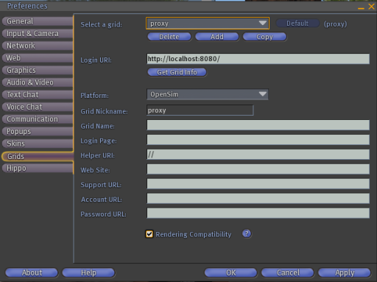Click the Cancel button
Image resolution: width=377 pixels, height=282 pixels.
coord(288,272)
